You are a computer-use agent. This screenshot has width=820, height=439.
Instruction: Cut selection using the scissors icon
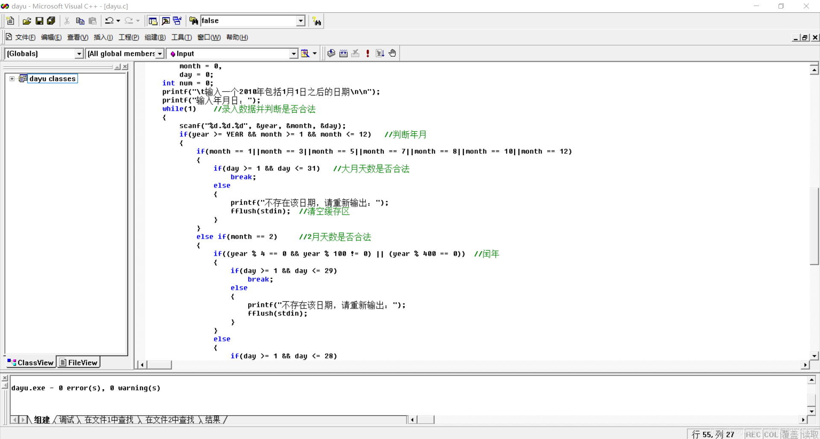[67, 21]
